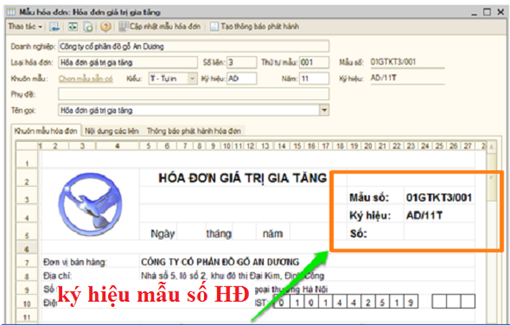The image size is (510, 325).
Task: Minimize the Mẫu hóa đơn window
Action: click(474, 13)
